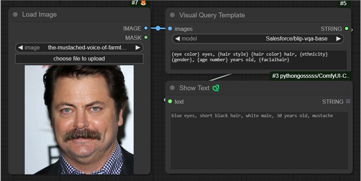The width and height of the screenshot is (361, 181).
Task: Click the text input port on Show Text
Action: [x=170, y=102]
